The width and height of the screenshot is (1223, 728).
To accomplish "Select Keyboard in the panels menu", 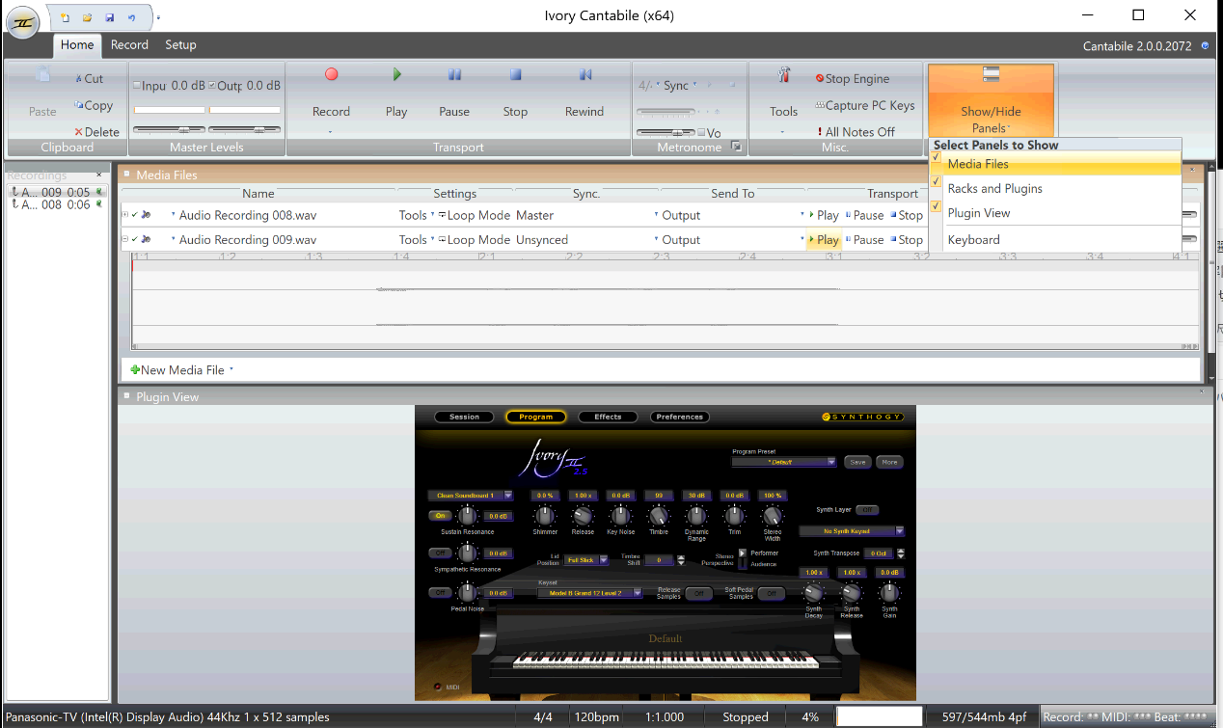I will [x=1055, y=240].
